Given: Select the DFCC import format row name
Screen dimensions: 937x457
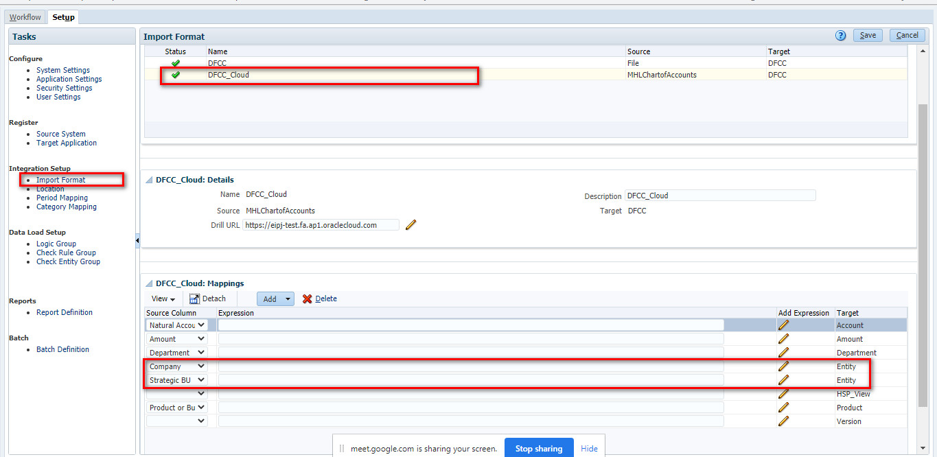Looking at the screenshot, I should click(x=217, y=63).
